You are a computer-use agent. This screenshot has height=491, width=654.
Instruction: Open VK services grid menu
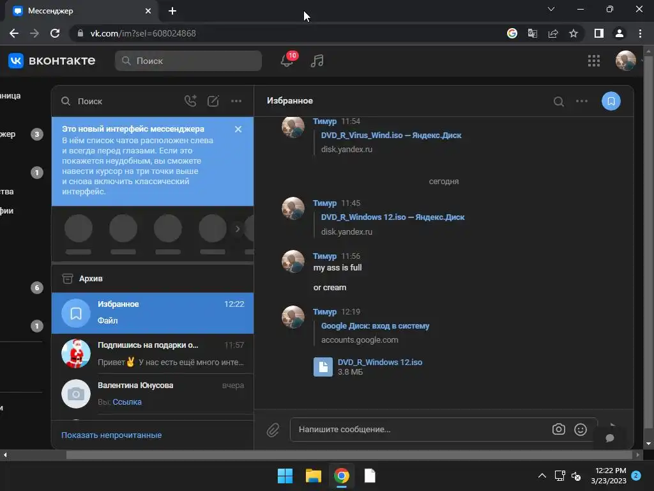[593, 61]
